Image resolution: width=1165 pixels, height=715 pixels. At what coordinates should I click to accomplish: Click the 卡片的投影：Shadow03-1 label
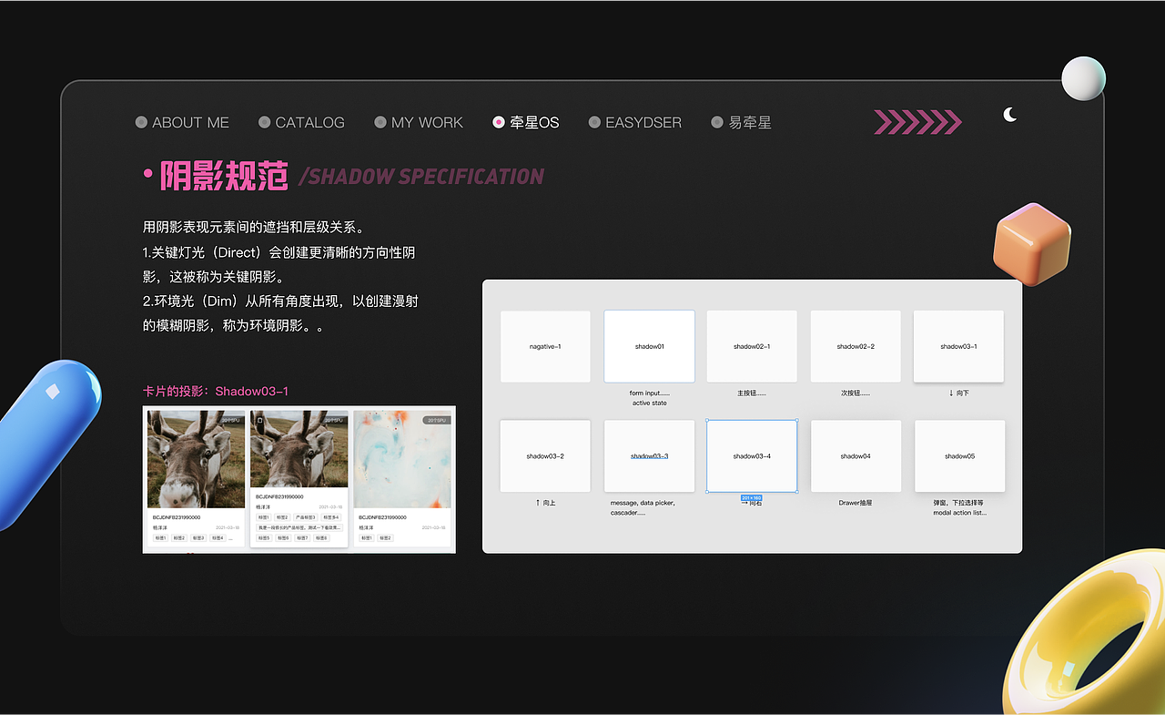(x=216, y=391)
